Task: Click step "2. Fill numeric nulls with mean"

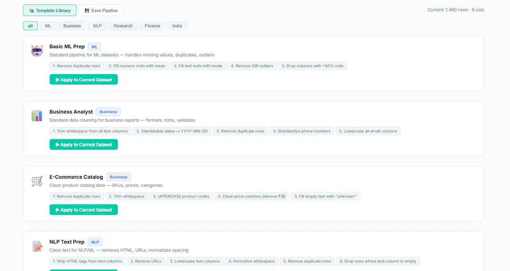Action: pos(137,66)
